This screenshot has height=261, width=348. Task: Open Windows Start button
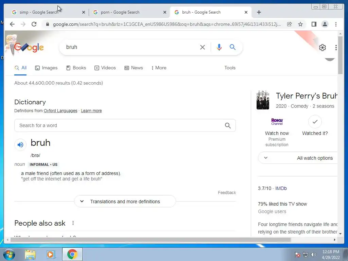(9, 254)
